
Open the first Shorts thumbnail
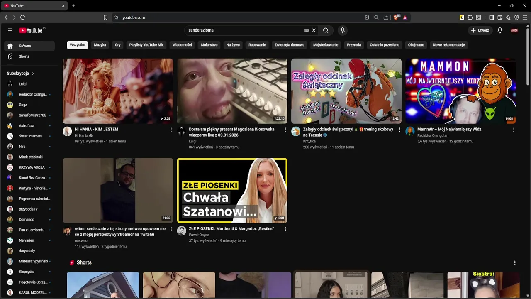(103, 285)
